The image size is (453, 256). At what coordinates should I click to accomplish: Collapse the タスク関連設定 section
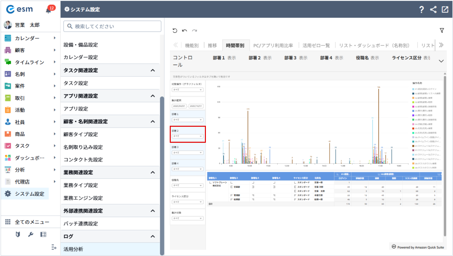152,70
